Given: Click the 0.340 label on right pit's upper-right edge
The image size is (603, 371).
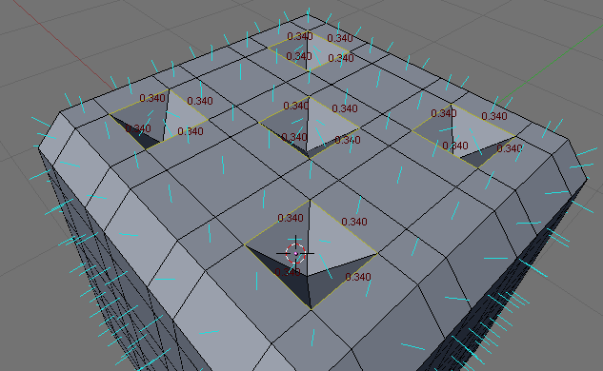Looking at the screenshot, I should 494,116.
